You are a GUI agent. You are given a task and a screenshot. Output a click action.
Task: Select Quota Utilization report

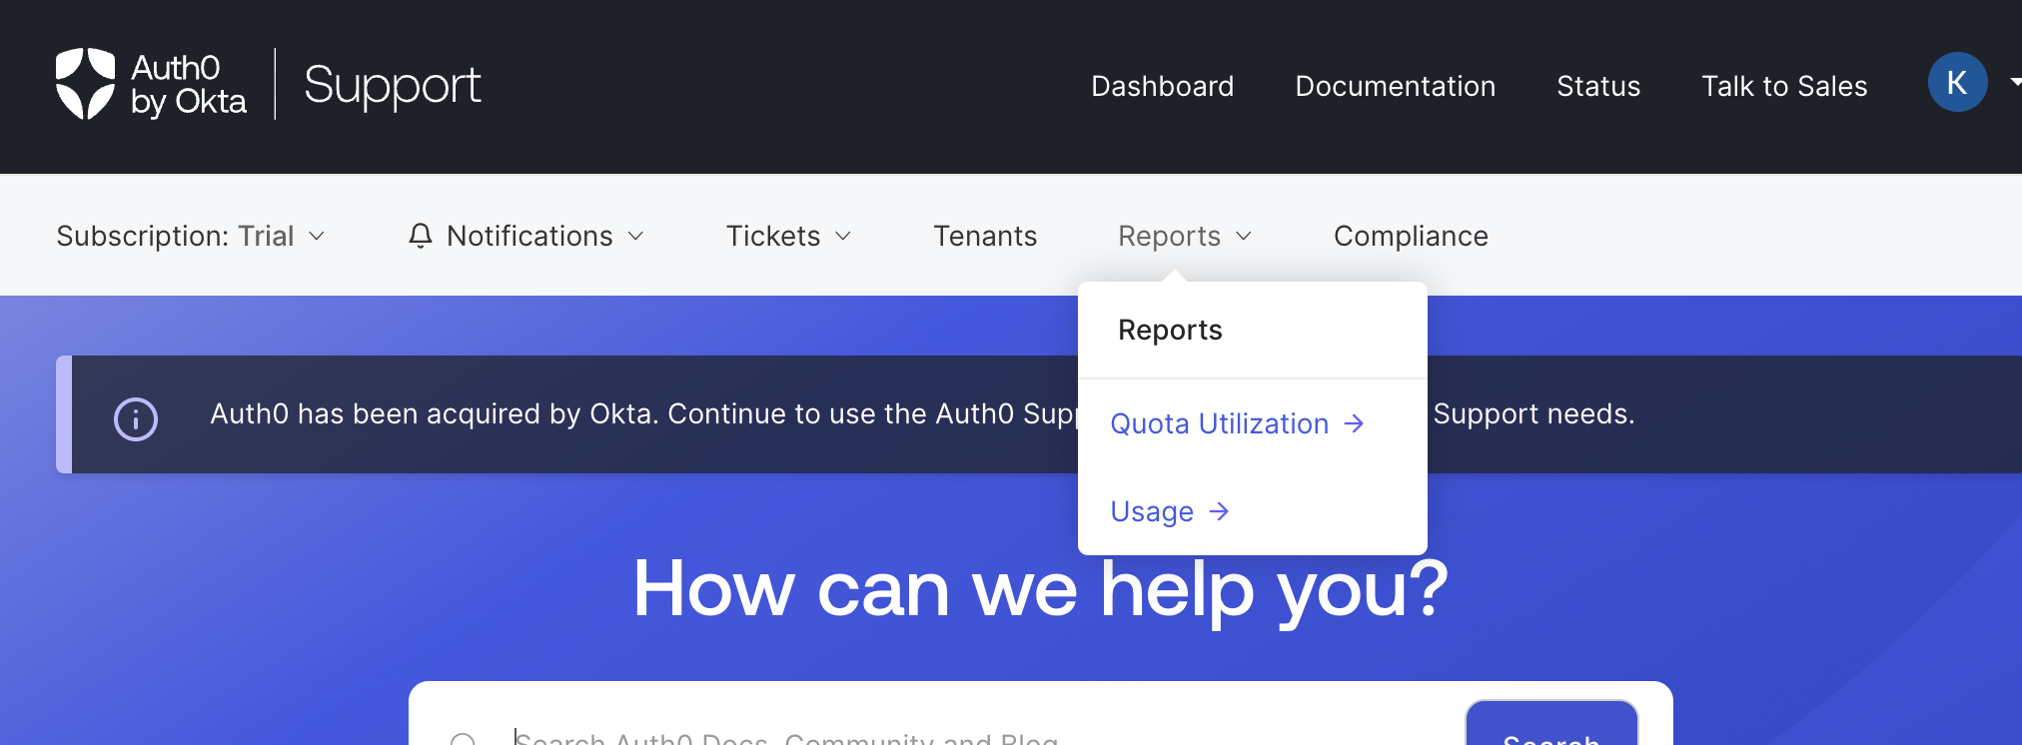click(1237, 423)
